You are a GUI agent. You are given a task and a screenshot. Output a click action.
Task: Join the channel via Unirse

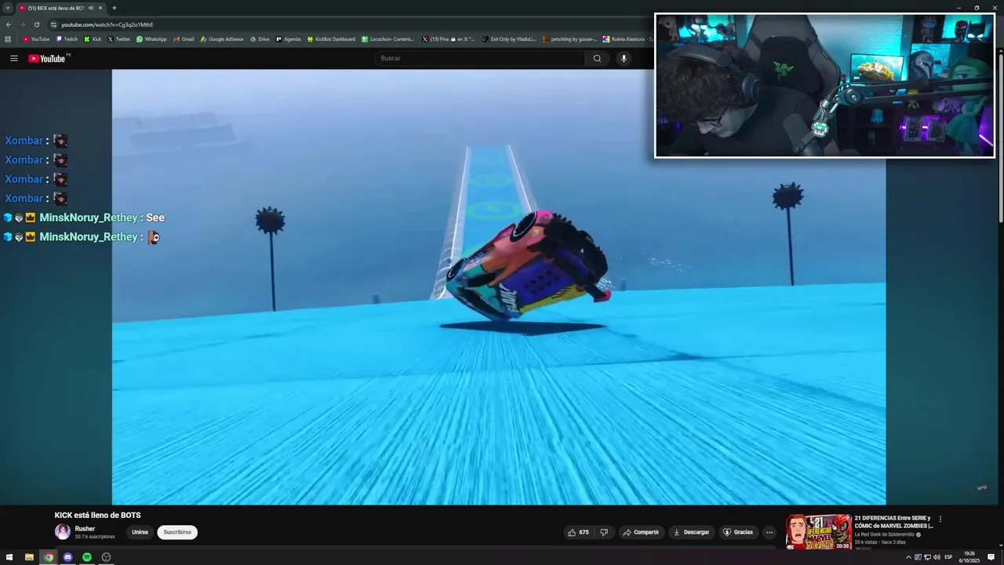[140, 532]
